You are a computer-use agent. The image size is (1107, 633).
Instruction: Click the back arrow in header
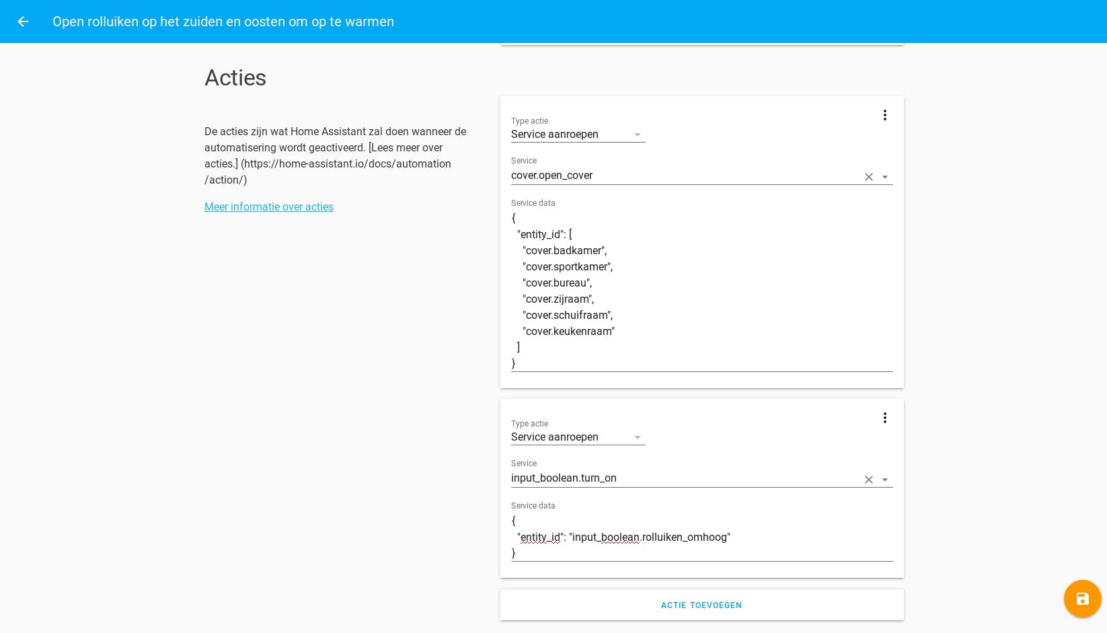point(23,22)
